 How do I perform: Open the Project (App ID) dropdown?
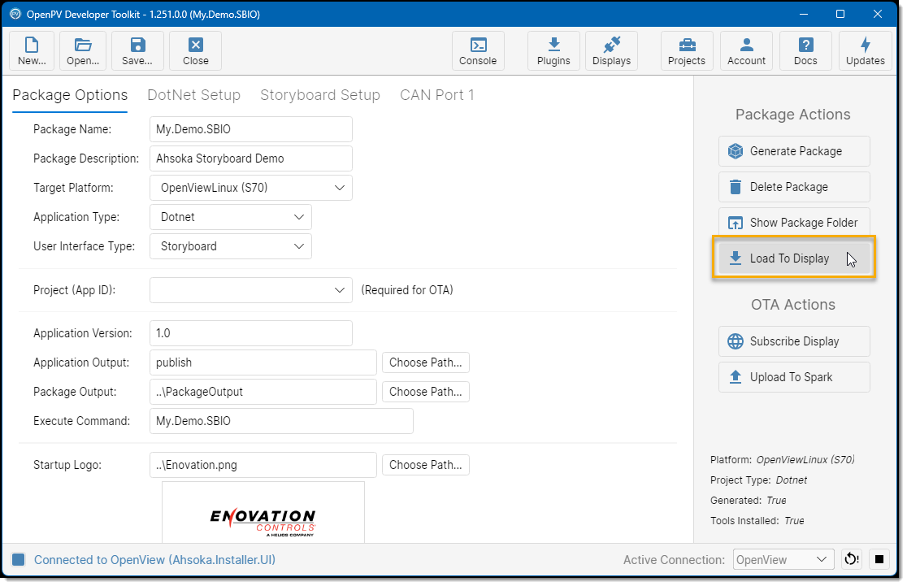pos(251,290)
